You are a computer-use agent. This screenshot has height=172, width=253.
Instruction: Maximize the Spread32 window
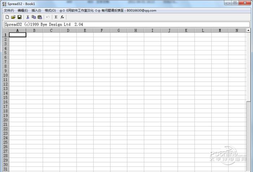(235, 3)
